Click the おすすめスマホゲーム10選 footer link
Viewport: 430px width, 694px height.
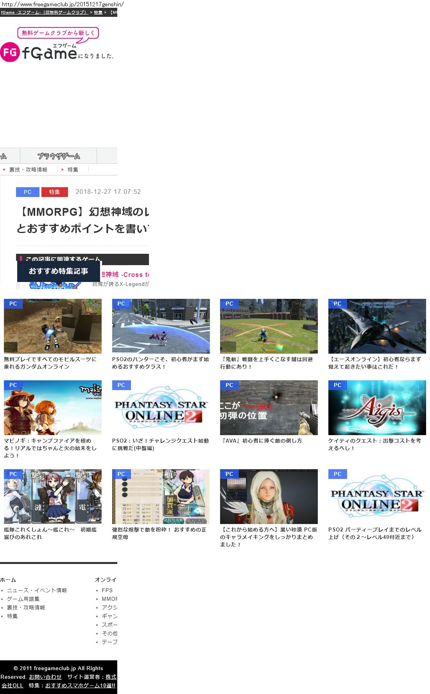pyautogui.click(x=80, y=685)
